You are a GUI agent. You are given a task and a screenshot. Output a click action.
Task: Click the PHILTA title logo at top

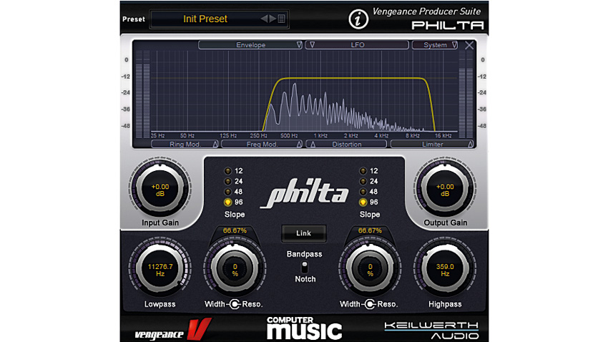(448, 26)
